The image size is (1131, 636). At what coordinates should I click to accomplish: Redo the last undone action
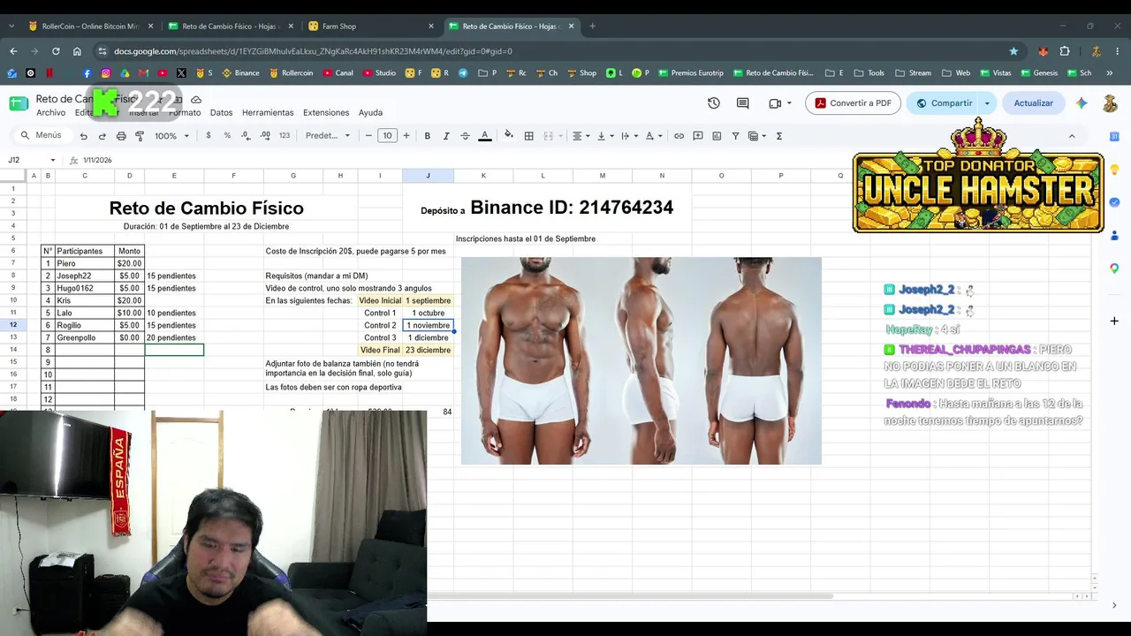coord(102,136)
